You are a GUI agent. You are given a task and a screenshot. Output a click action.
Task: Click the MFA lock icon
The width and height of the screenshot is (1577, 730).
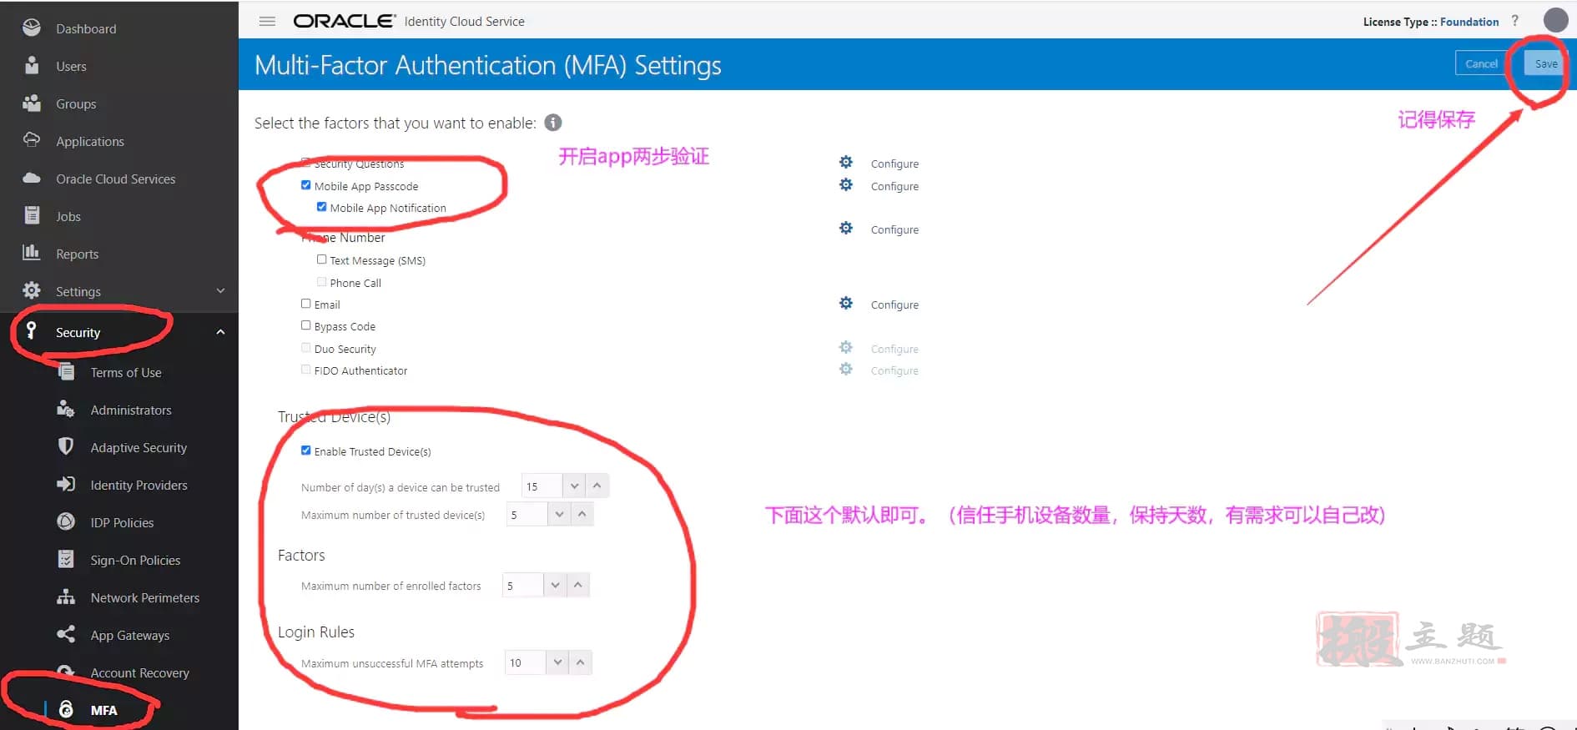[x=66, y=709]
